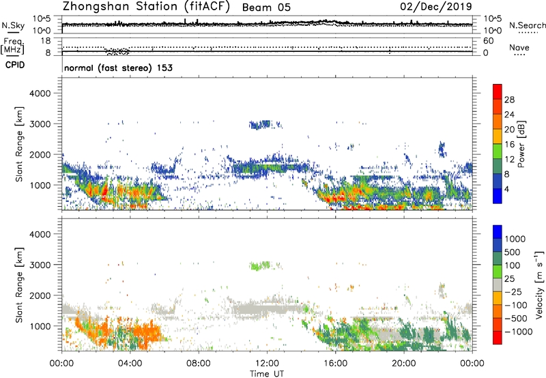The width and height of the screenshot is (546, 378).
Task: Click the "500" velocity colorbar tick
Action: coord(514,252)
